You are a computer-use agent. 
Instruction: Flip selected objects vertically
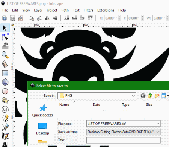[x=55, y=18]
